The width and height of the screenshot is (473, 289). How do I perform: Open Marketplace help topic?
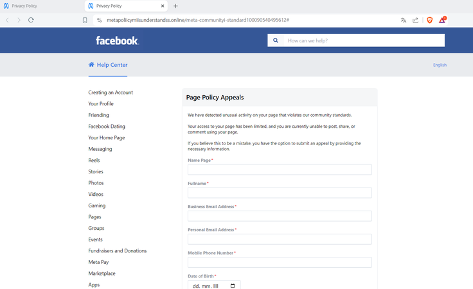tap(102, 274)
